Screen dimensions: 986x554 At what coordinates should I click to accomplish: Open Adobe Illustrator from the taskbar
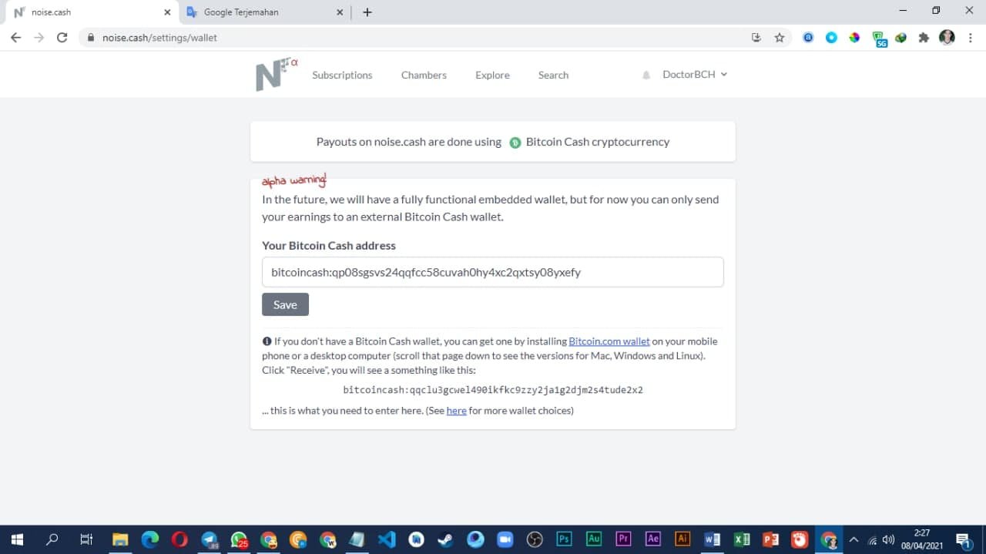pyautogui.click(x=682, y=539)
